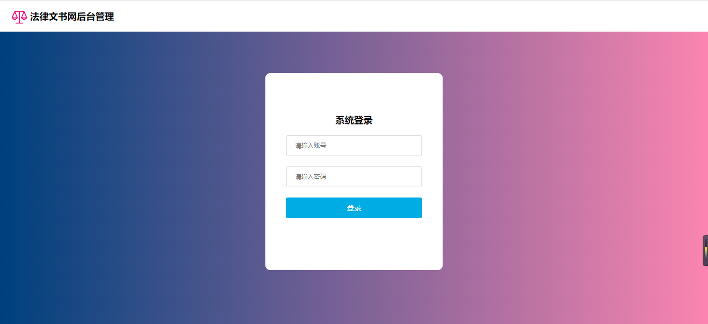Click the dark blue background left of card
The height and width of the screenshot is (324, 708).
[130, 176]
